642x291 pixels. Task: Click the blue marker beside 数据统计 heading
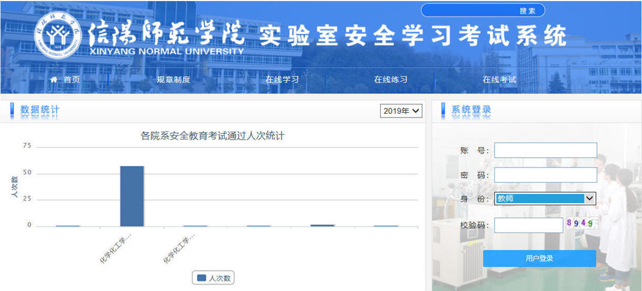click(12, 110)
